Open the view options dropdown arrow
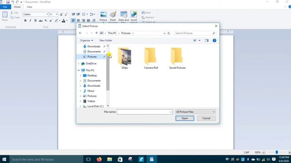 pyautogui.click(x=200, y=40)
